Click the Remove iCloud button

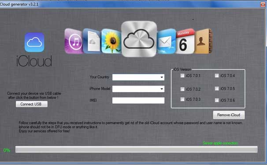point(229,115)
